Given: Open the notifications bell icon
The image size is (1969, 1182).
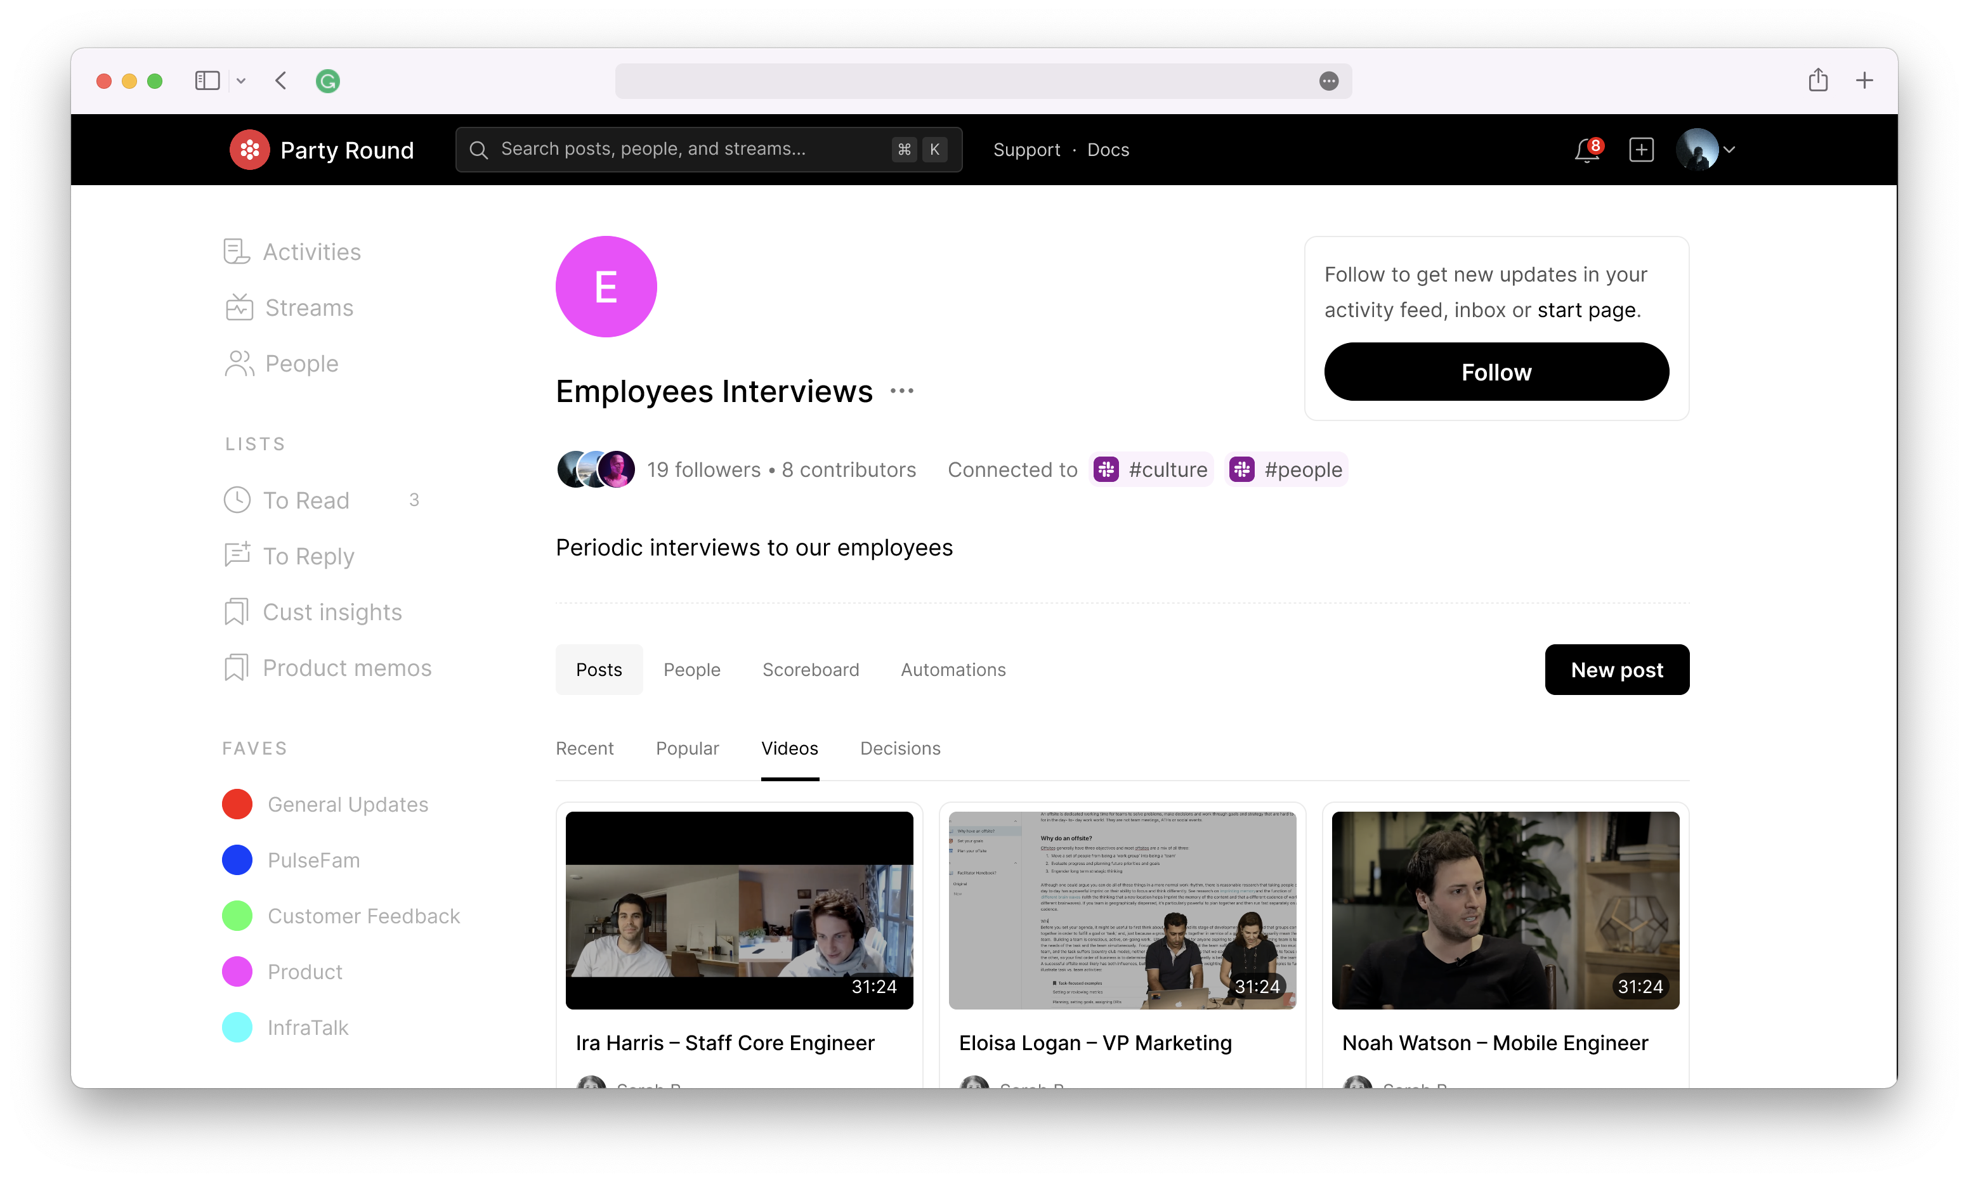Looking at the screenshot, I should coord(1586,150).
